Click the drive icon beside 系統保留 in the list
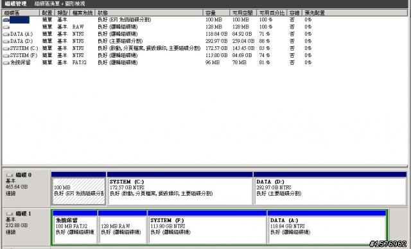 (6, 63)
